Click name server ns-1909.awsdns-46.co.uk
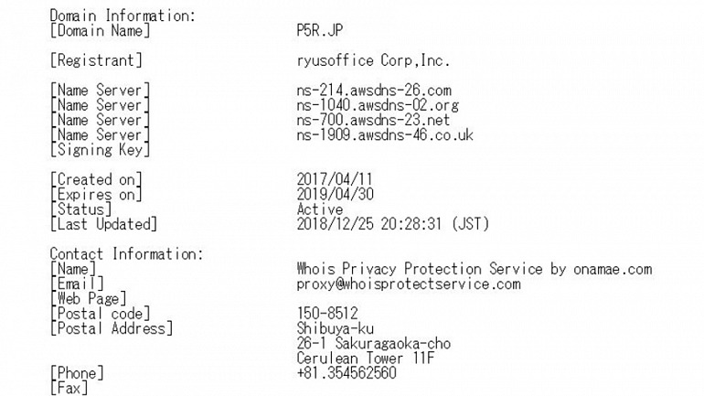This screenshot has height=396, width=704. click(x=385, y=134)
